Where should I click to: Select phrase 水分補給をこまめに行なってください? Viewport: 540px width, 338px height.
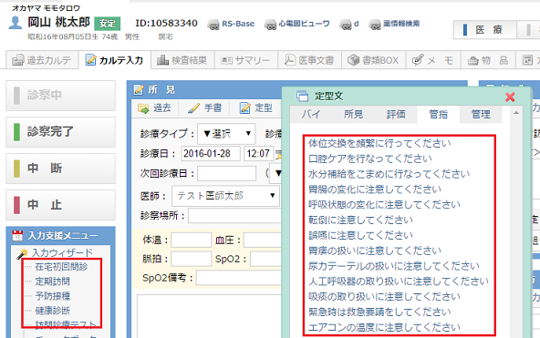tap(389, 174)
